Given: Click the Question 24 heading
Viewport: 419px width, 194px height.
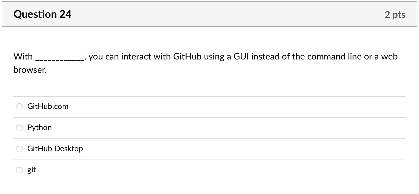Looking at the screenshot, I should 42,14.
